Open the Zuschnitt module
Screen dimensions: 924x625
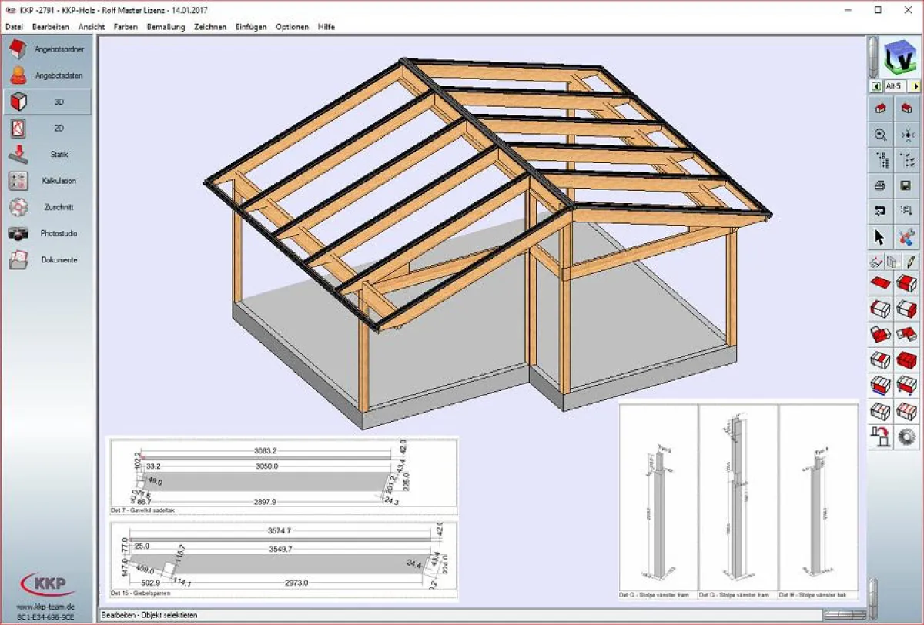pyautogui.click(x=46, y=207)
